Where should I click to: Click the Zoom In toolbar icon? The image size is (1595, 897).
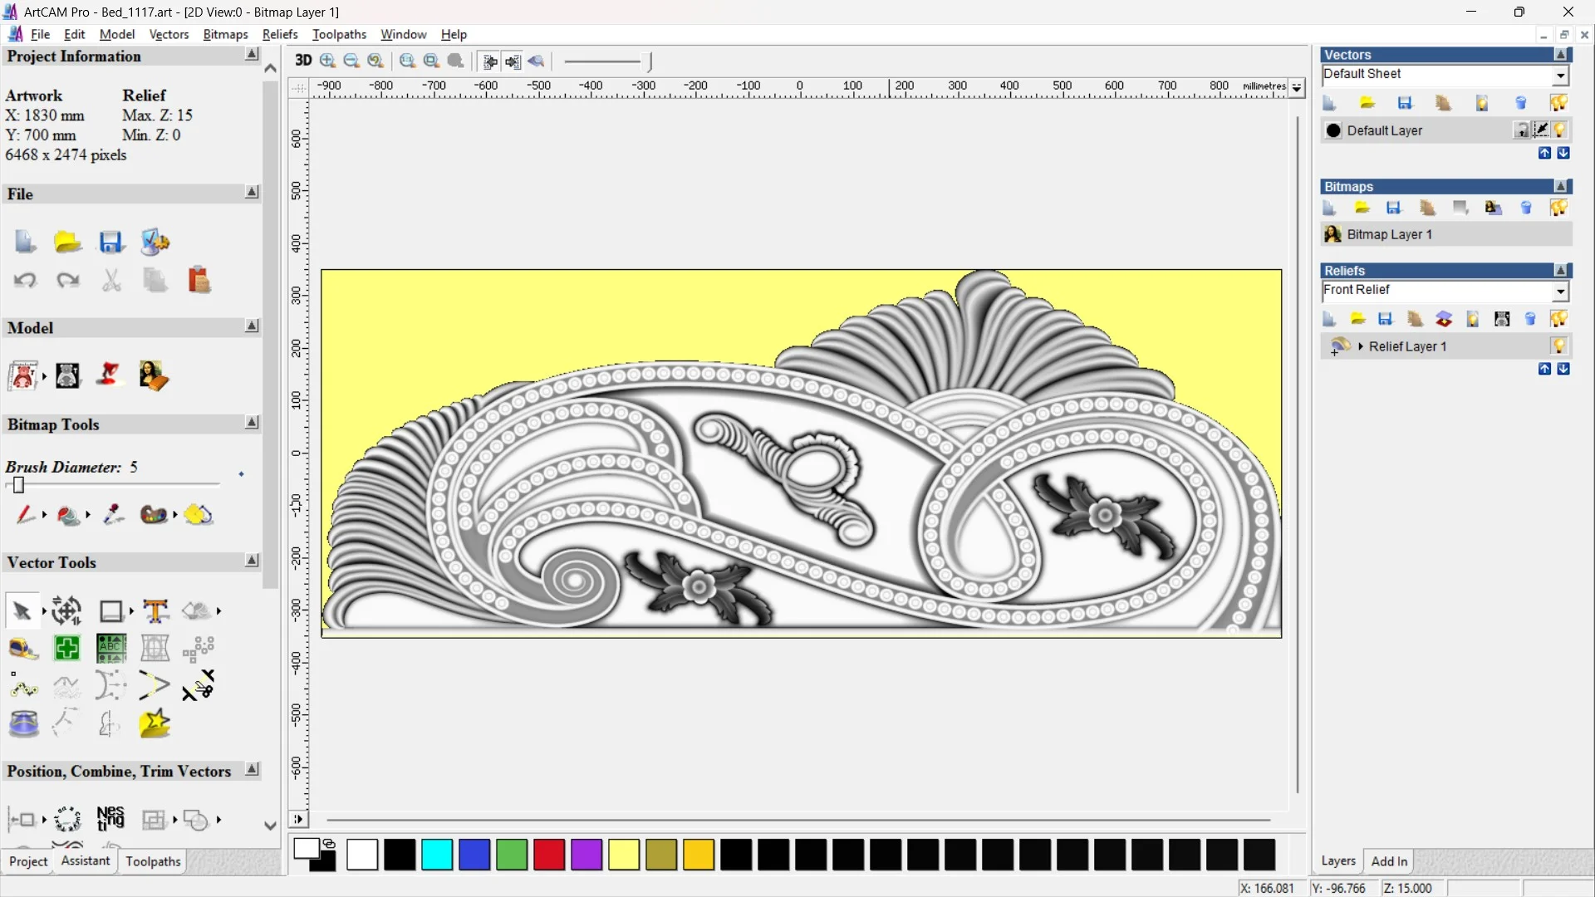(x=327, y=61)
